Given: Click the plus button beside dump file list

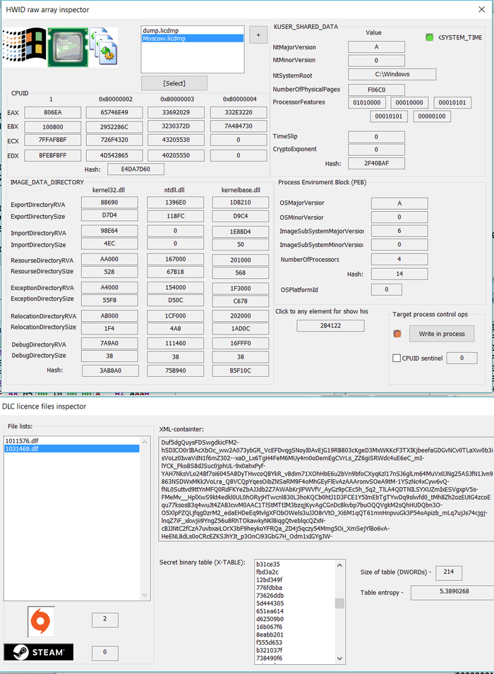Looking at the screenshot, I should point(258,35).
